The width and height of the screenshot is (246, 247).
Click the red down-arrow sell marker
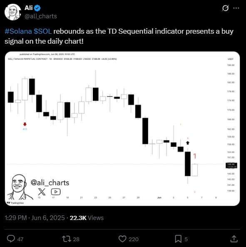point(25,124)
